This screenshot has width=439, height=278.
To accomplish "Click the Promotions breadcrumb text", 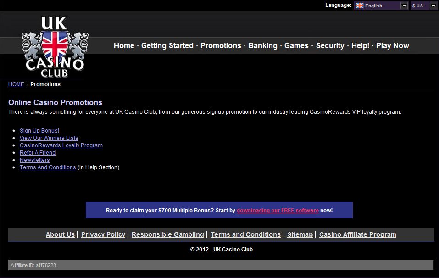I will coord(45,84).
